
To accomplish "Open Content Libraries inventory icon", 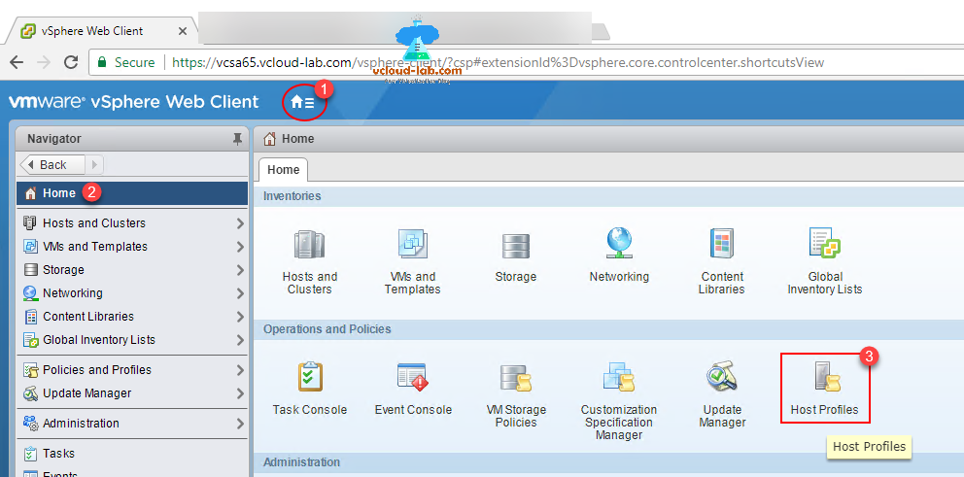I will (x=721, y=244).
